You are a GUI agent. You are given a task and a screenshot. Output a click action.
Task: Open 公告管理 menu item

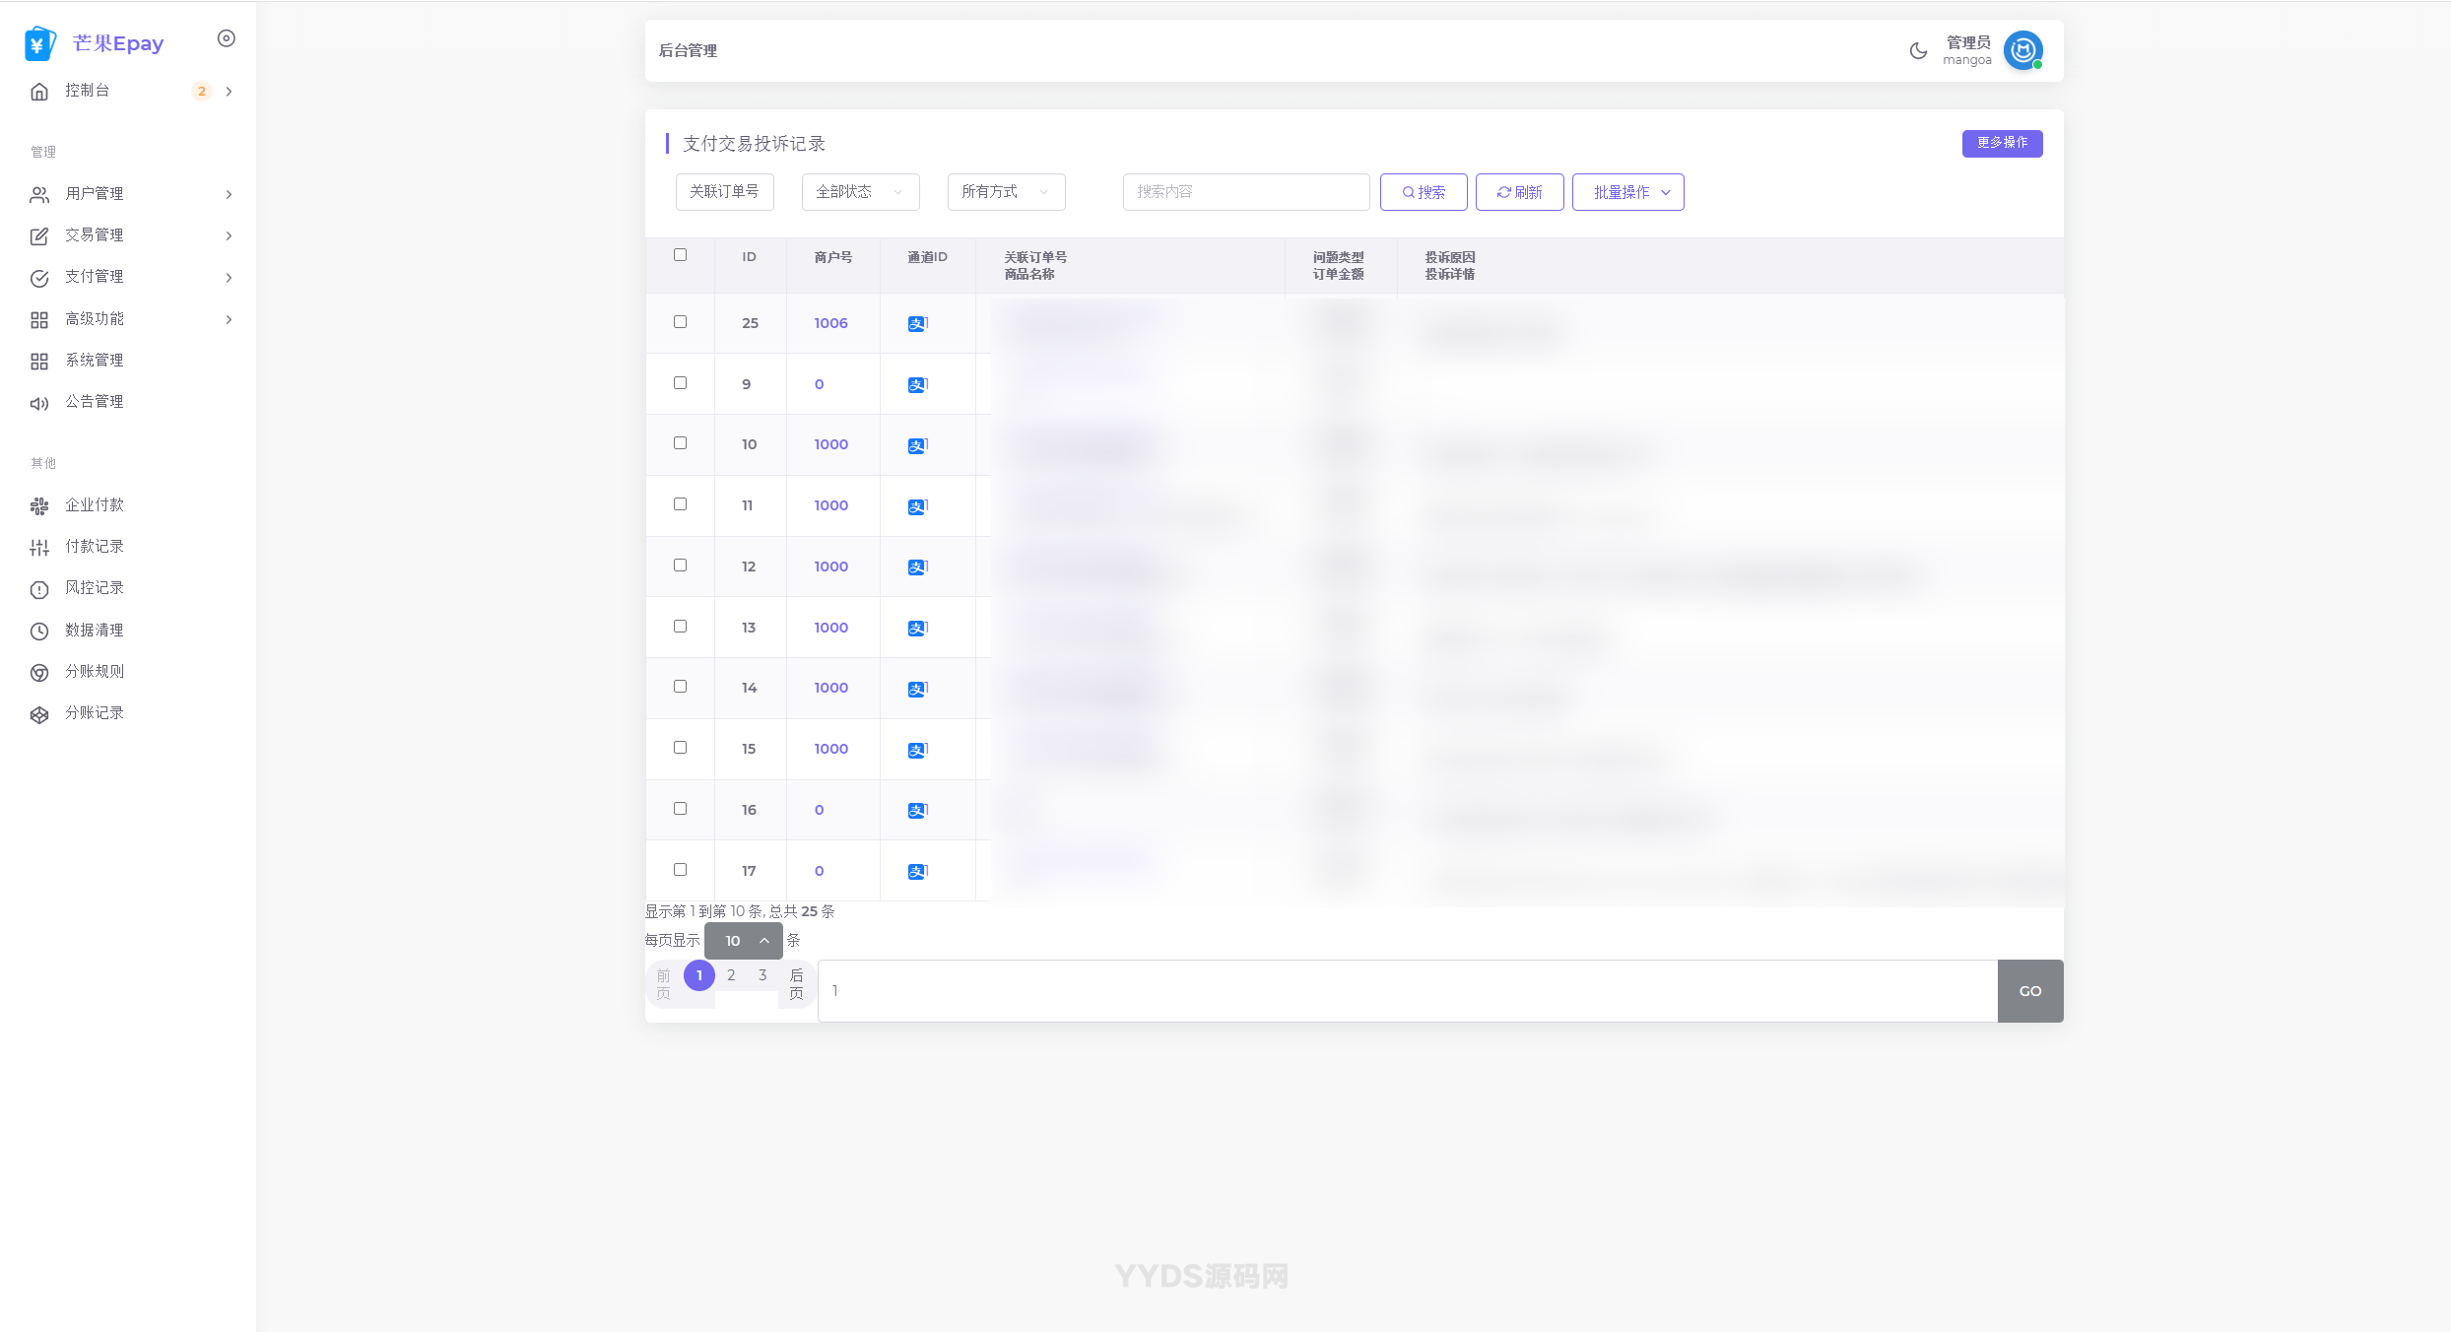[x=95, y=402]
